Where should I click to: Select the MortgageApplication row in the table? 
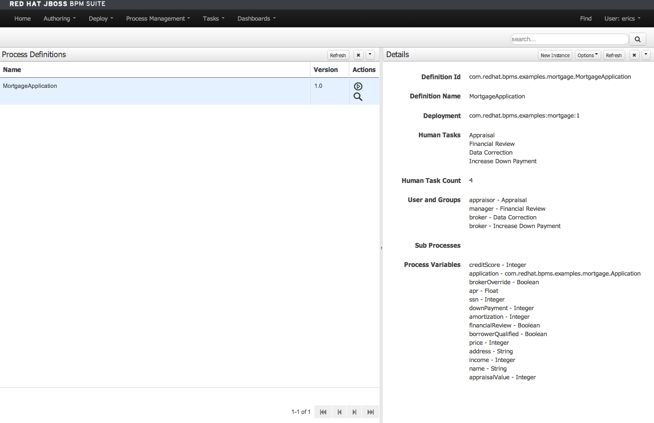coord(190,91)
